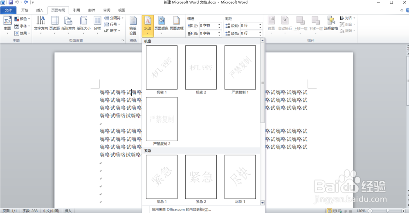Image resolution: width=409 pixels, height=213 pixels.
Task: Switch to the 开始 tab
Action: click(x=25, y=10)
